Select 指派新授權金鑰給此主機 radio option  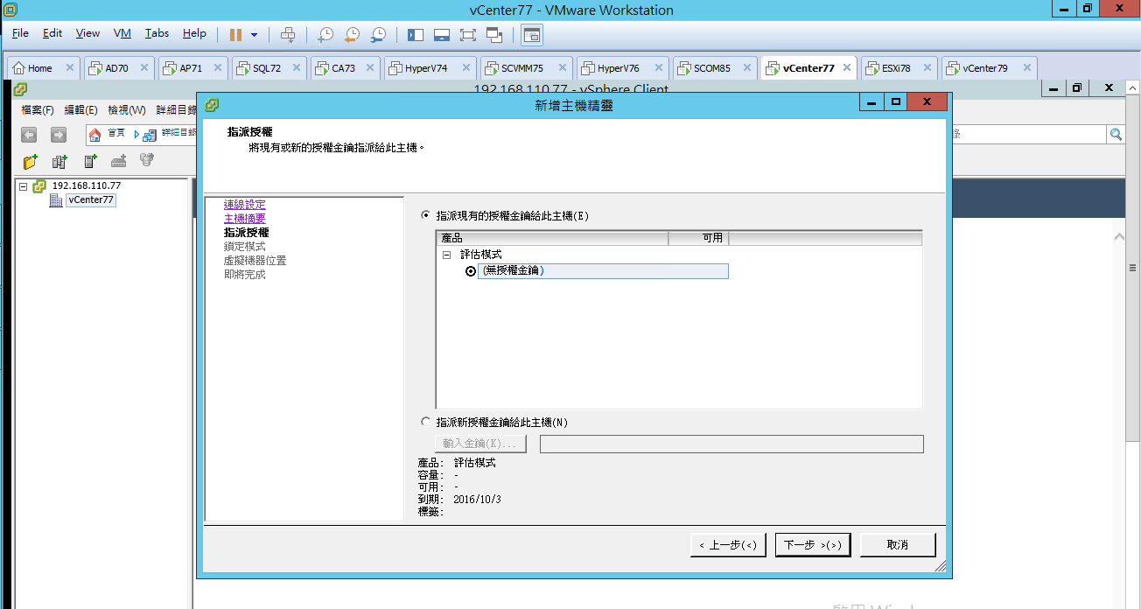tap(426, 422)
